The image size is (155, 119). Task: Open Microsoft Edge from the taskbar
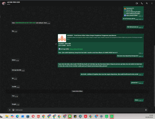pos(17,116)
